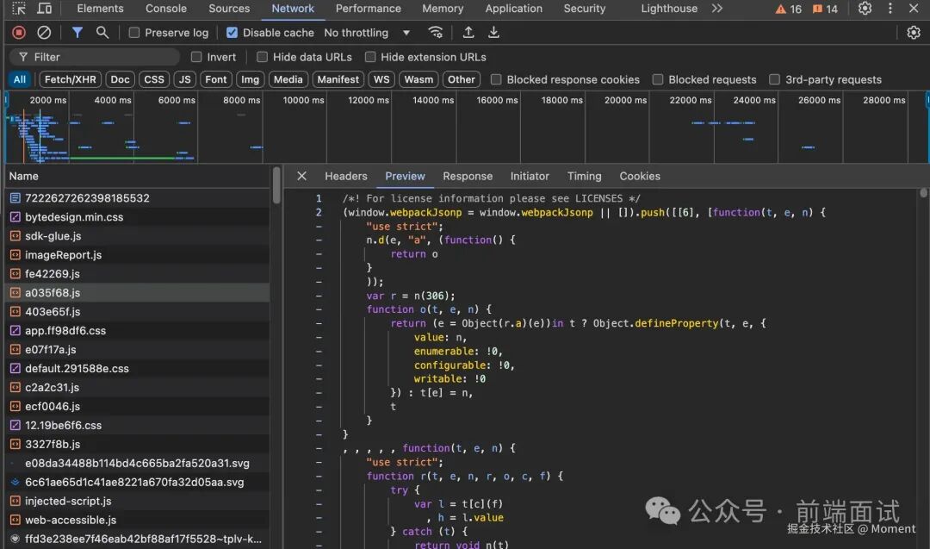Click the Import HAR upload icon
Viewport: 930px width, 549px height.
(x=468, y=33)
